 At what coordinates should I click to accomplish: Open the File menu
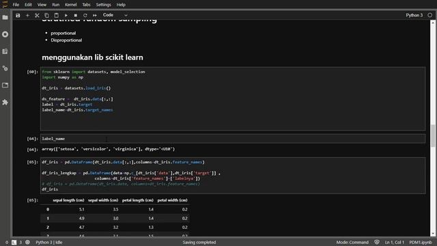pos(16,5)
